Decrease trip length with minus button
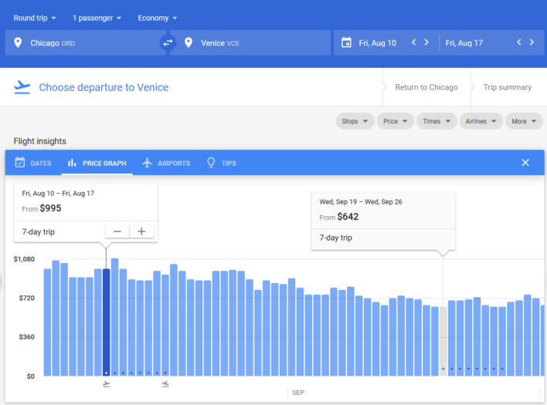This screenshot has height=405, width=547. [x=117, y=231]
